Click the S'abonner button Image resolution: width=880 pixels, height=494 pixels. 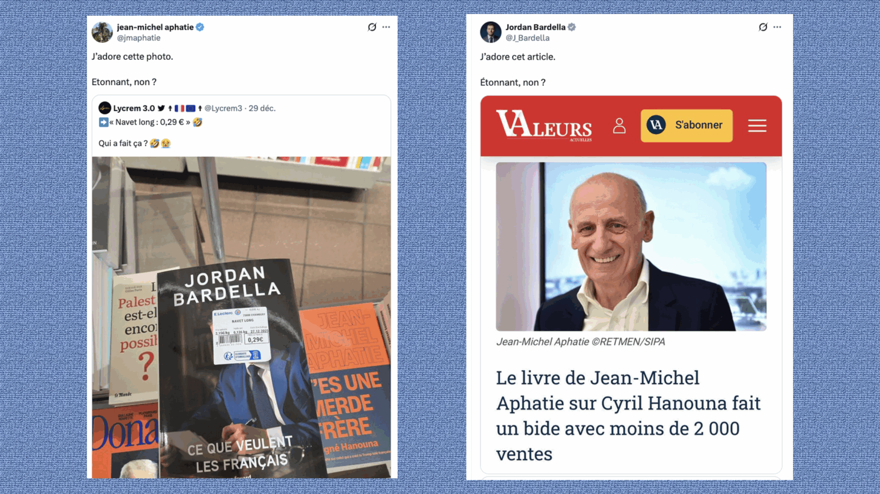686,126
